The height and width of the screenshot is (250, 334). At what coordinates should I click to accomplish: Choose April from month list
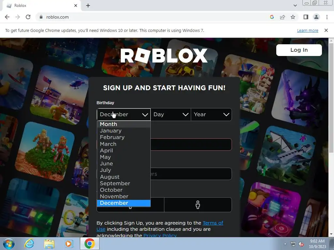pos(124,150)
